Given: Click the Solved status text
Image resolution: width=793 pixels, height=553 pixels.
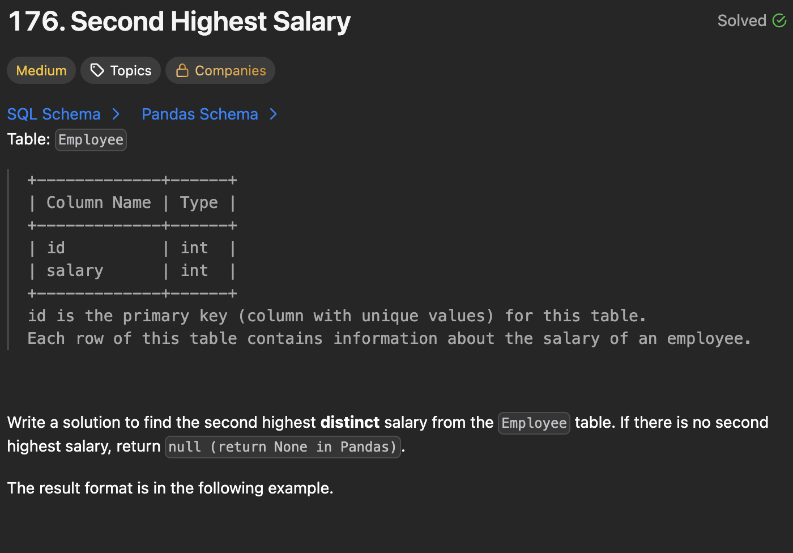Looking at the screenshot, I should point(741,21).
